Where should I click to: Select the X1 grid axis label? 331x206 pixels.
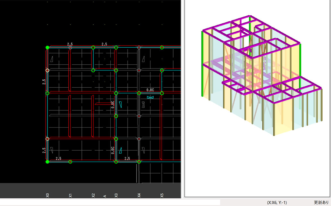(x=71, y=195)
